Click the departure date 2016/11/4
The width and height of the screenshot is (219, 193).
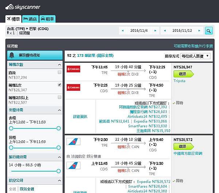pyautogui.click(x=139, y=31)
